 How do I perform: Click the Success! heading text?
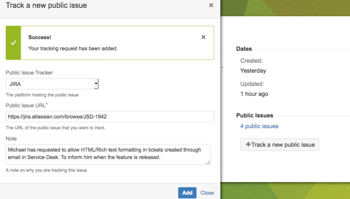point(40,37)
